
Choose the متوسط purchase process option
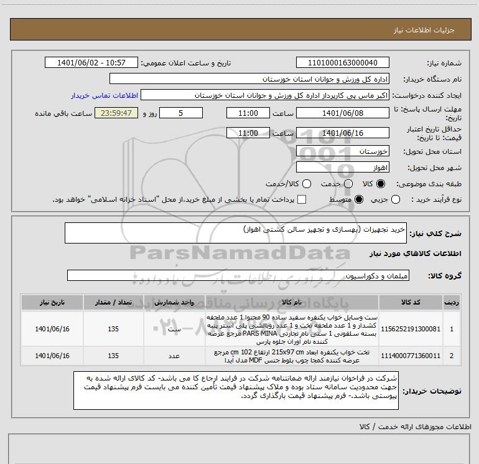(359, 199)
